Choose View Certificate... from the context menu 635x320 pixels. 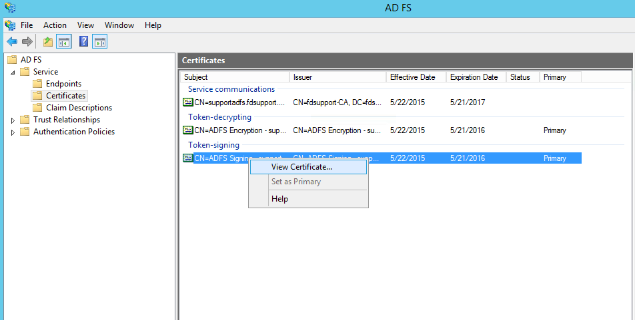pyautogui.click(x=309, y=167)
